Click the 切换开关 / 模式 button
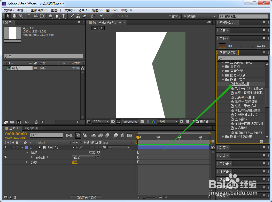The width and height of the screenshot is (272, 202). pos(86,197)
